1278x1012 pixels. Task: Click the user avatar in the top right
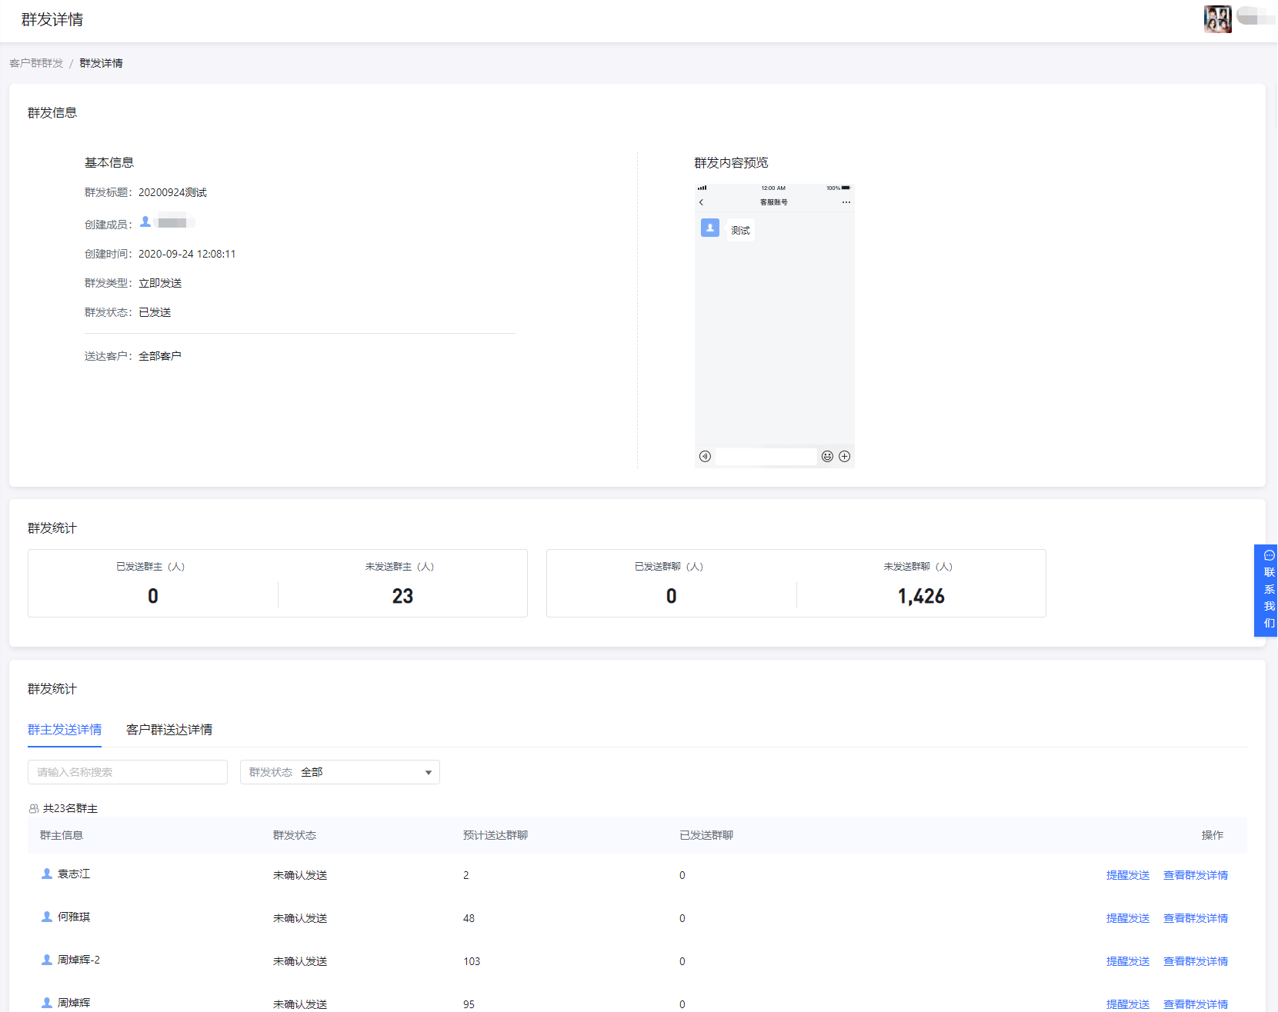(x=1217, y=19)
